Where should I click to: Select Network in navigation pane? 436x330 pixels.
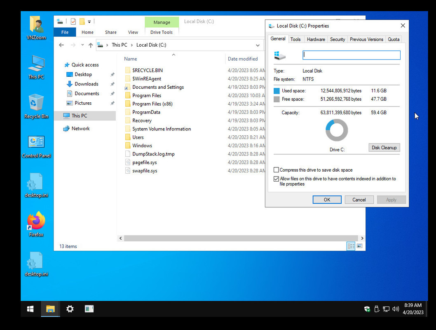(80, 129)
